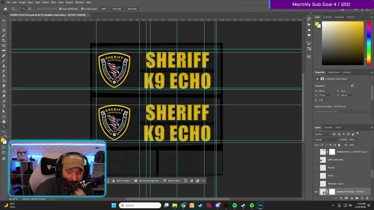Click Adjust colors button
Image resolution: width=374 pixels, height=210 pixels.
point(172,181)
